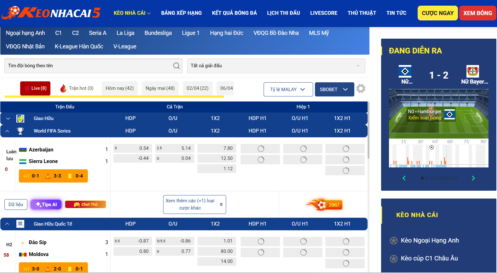Click the team name search field

[x=88, y=66]
